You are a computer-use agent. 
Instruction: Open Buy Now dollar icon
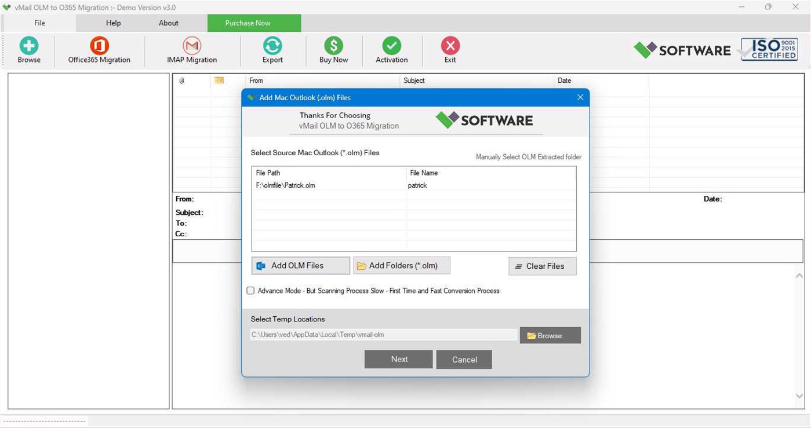point(333,46)
